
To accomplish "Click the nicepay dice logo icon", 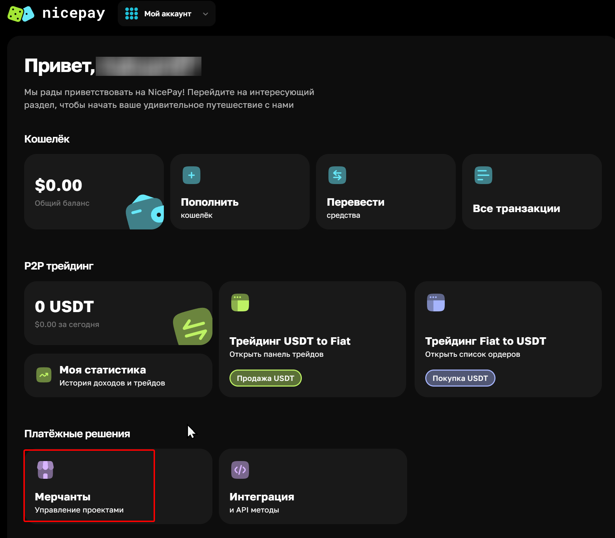I will point(21,14).
